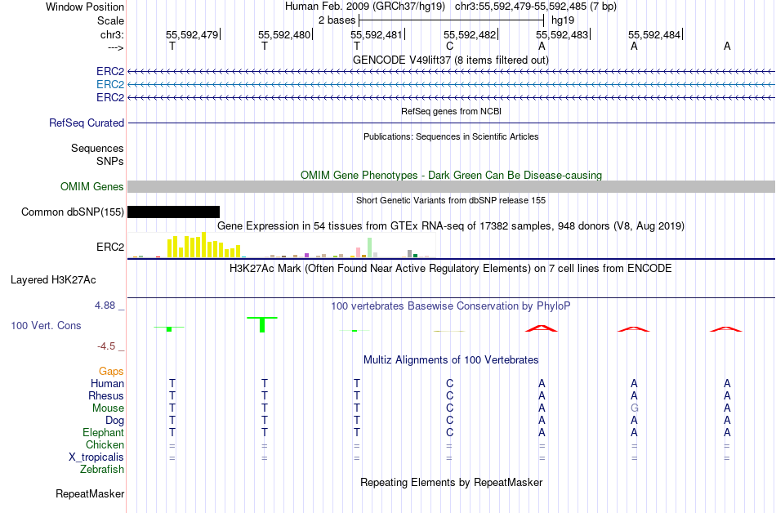Click the Layered H3K27Ac track label
Viewport: 776px width, 513px height.
tap(53, 280)
